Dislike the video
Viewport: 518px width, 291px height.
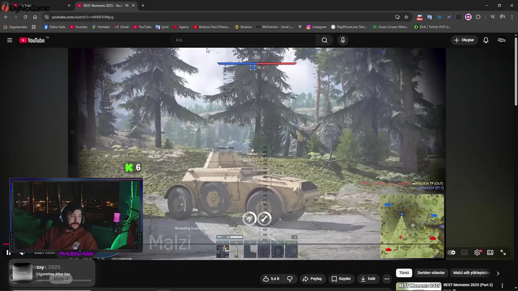pos(290,278)
